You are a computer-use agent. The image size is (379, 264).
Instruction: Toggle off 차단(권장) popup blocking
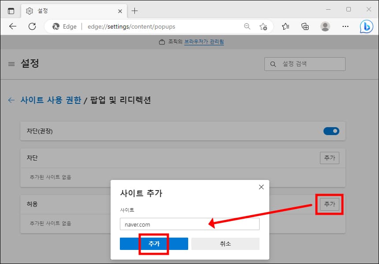click(x=331, y=131)
